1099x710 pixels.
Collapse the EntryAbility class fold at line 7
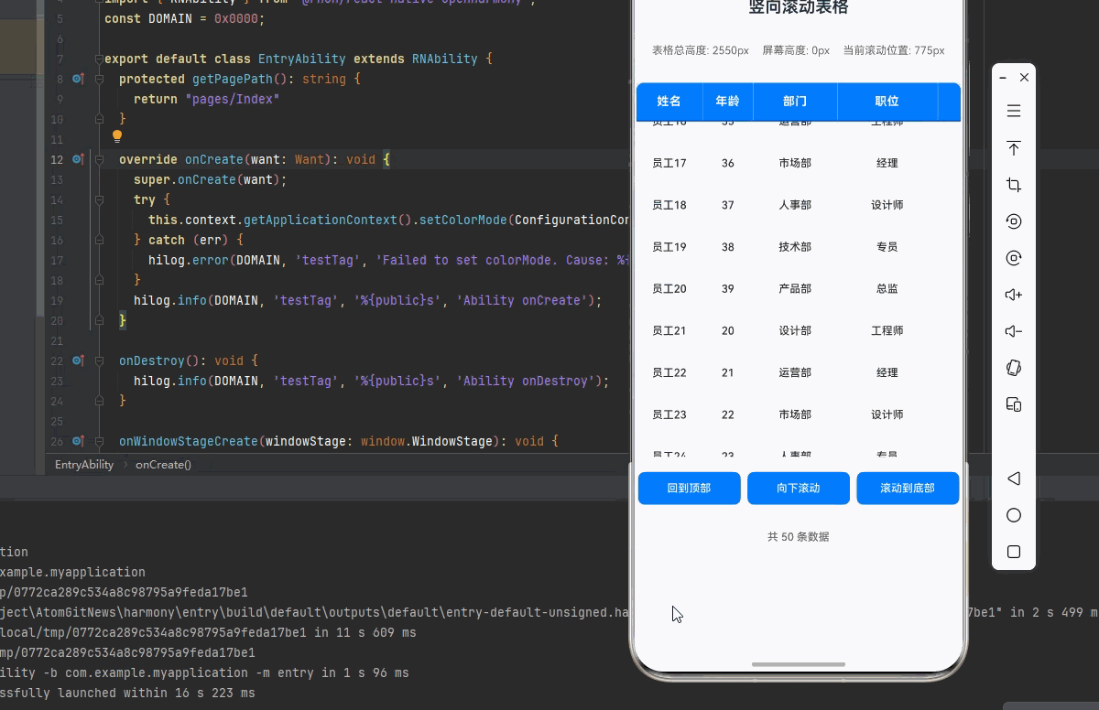(101, 59)
